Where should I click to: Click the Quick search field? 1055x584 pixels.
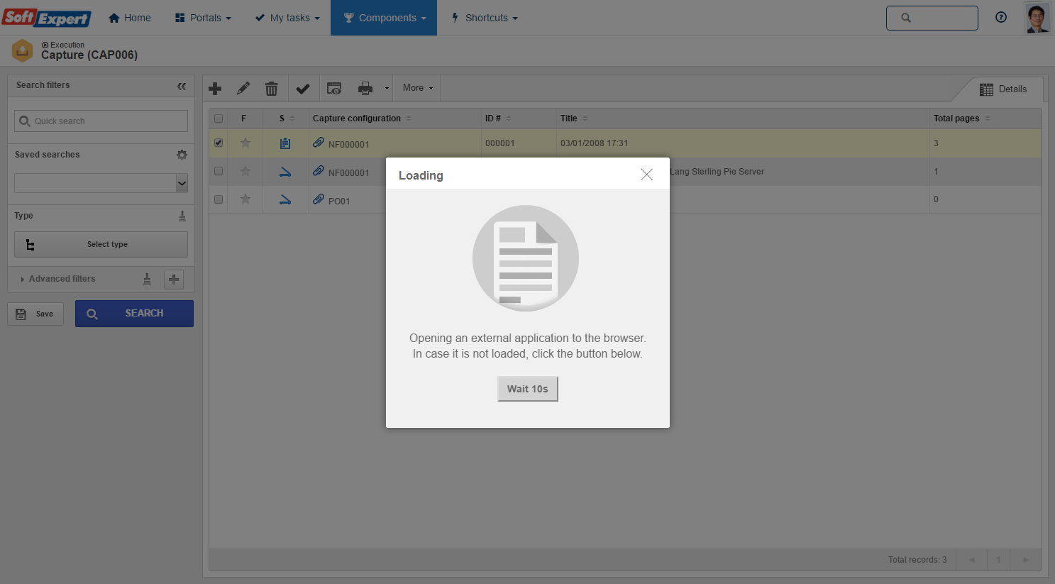[x=101, y=121]
